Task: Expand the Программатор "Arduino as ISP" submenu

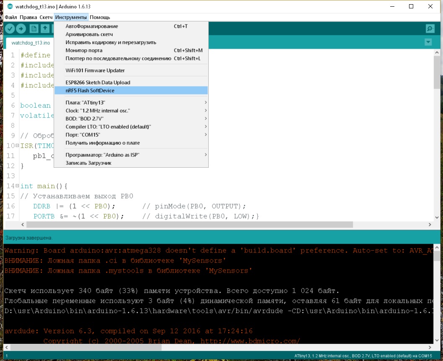Action: (131, 155)
